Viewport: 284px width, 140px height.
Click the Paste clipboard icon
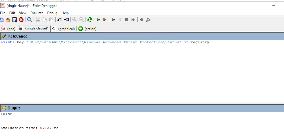52,20
